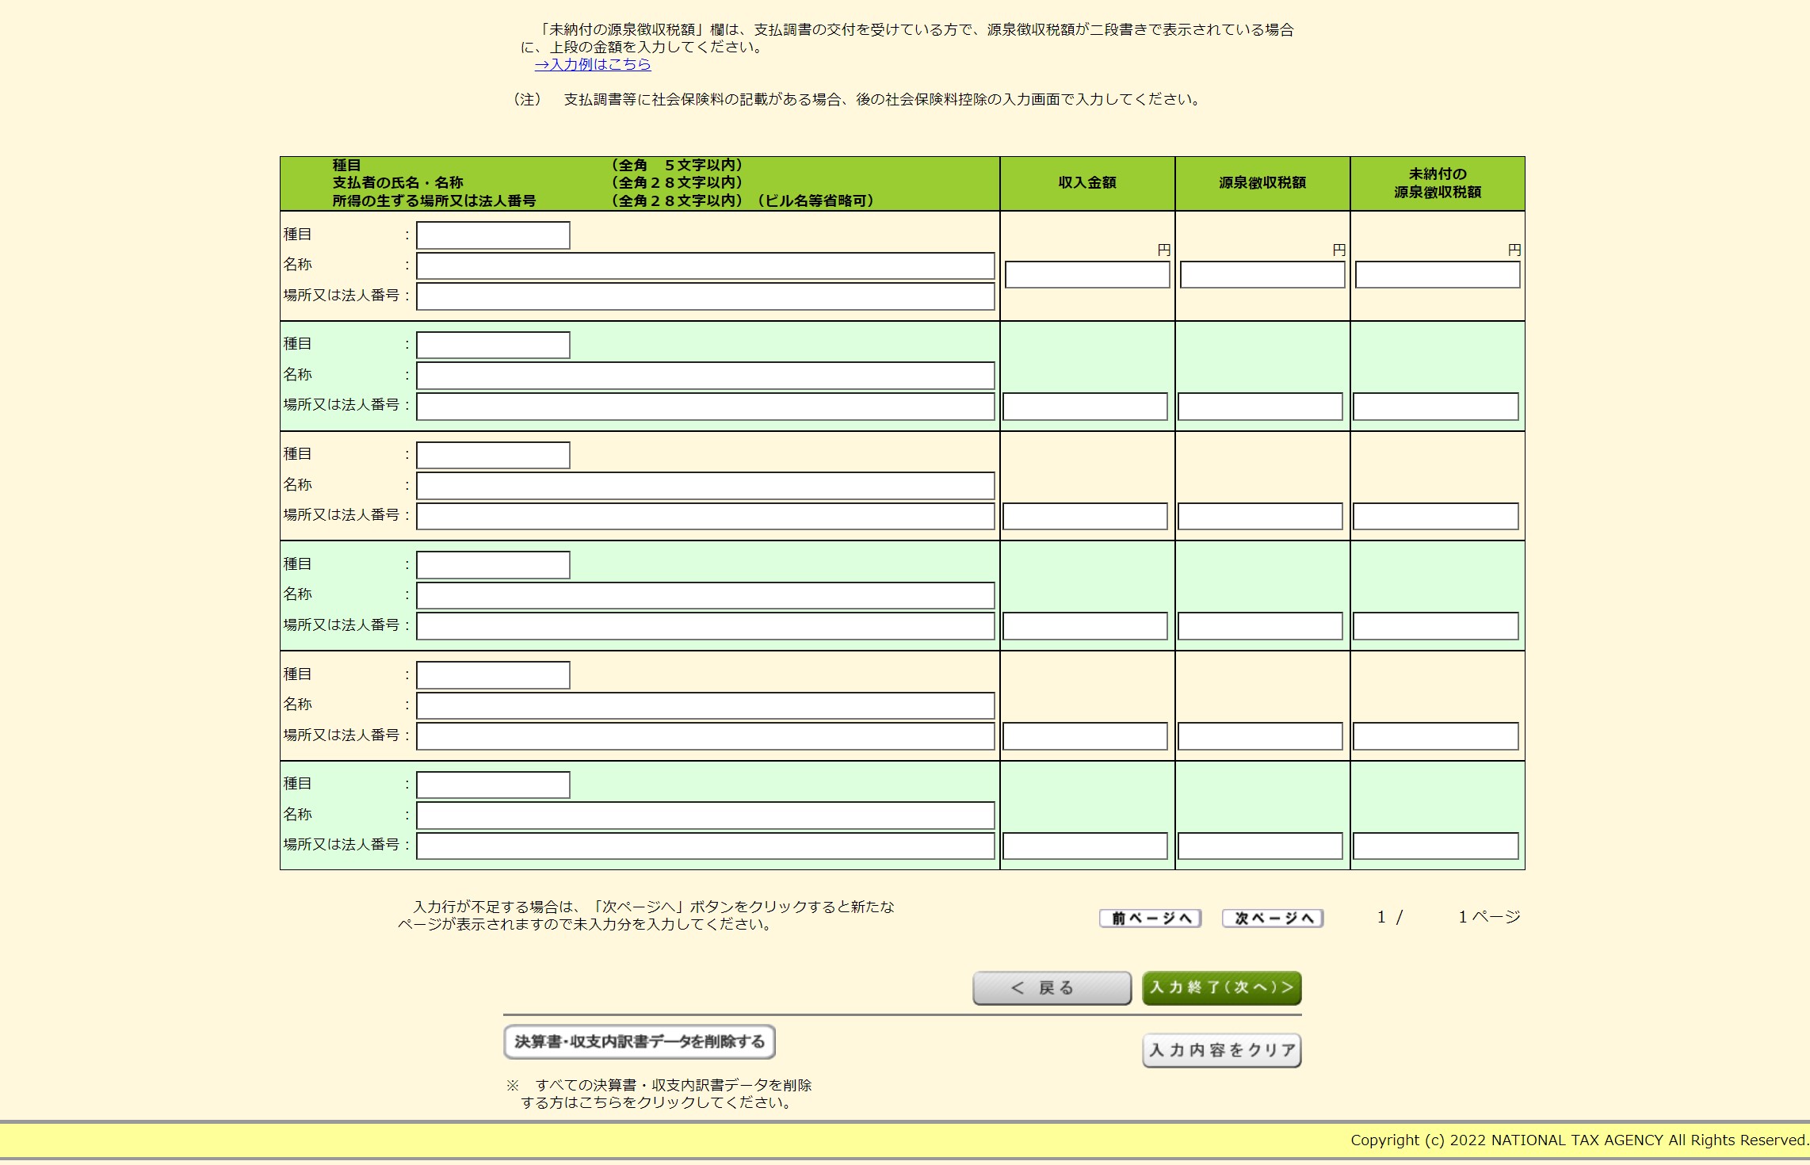Focus the sixth row 名称 field
This screenshot has width=1810, height=1165.
tap(705, 815)
